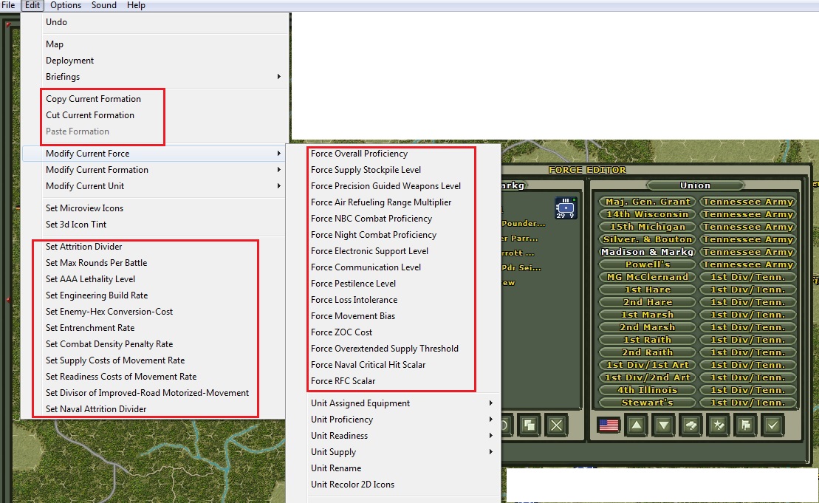Select the Deployment menu entry

(69, 61)
